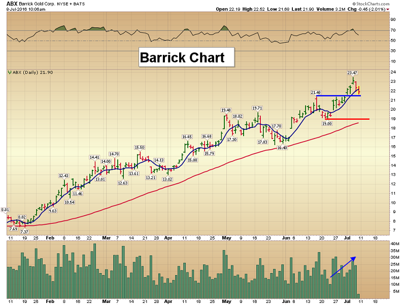Click the 15.08 price label
The image size is (406, 305).
click(x=192, y=160)
